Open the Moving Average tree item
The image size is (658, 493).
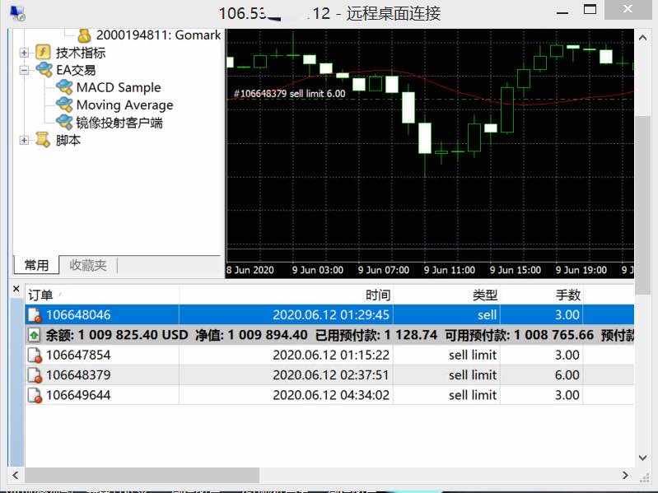[124, 105]
